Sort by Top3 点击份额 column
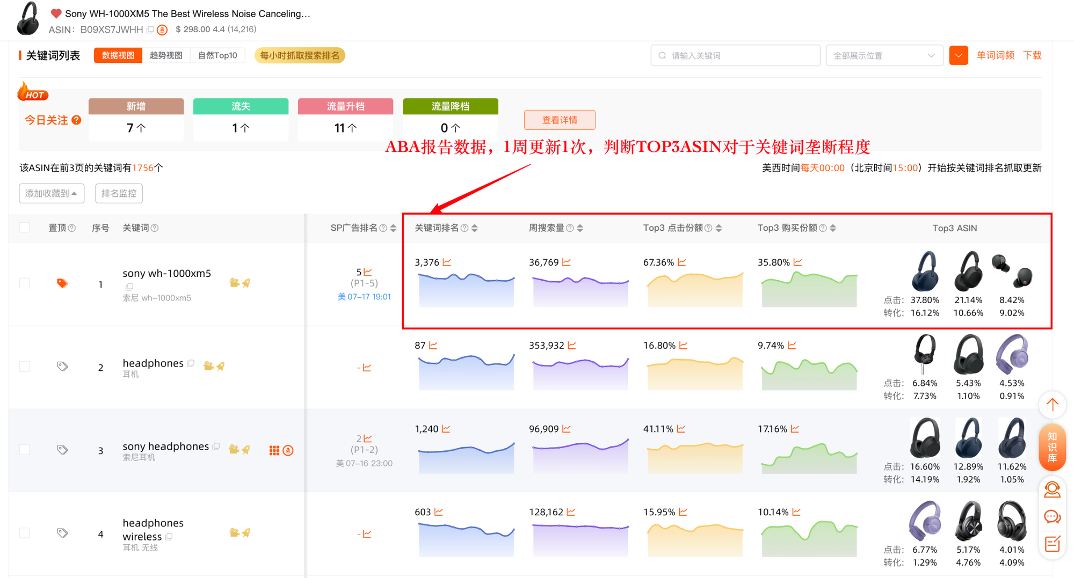Image resolution: width=1074 pixels, height=578 pixels. point(719,228)
